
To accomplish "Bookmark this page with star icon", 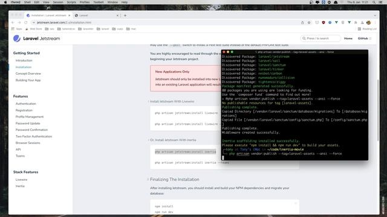I will pyautogui.click(x=309, y=22).
